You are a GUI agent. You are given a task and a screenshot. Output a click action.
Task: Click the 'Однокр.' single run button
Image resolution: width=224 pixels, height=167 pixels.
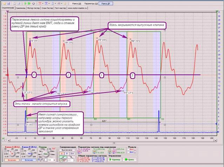tap(115, 160)
